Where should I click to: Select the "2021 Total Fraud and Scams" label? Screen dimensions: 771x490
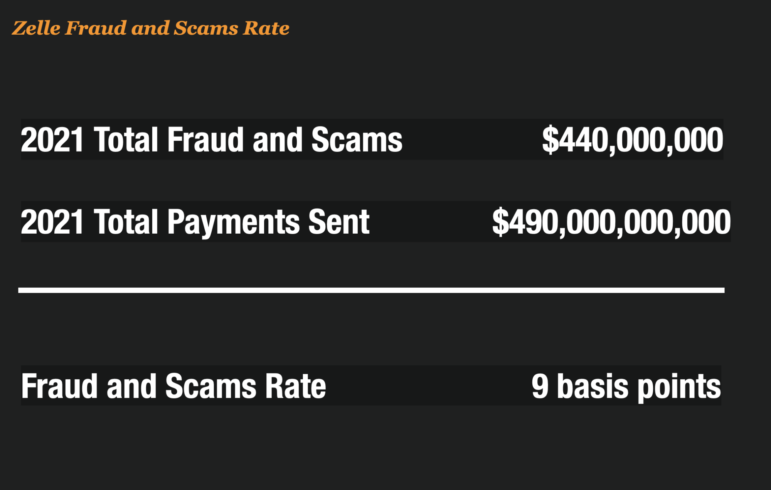click(x=211, y=140)
